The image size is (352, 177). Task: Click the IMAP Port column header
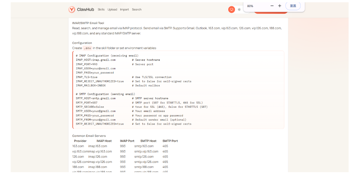[127, 141]
